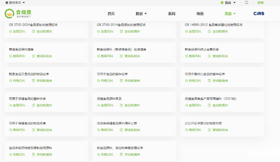Click encyclopedia icon under 普通食品原料清单

pos(10,56)
